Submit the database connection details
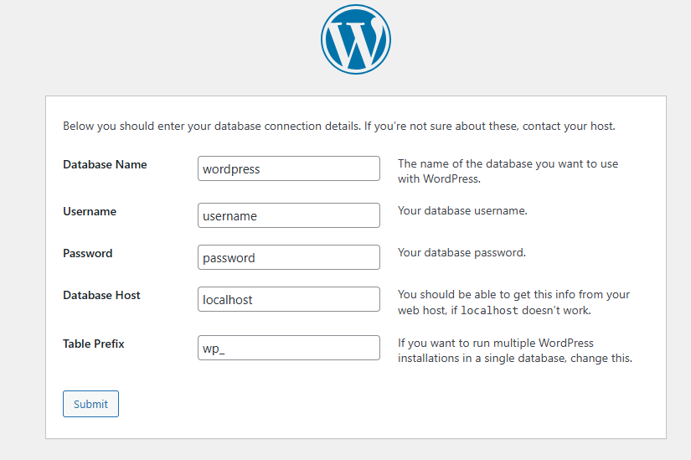The height and width of the screenshot is (460, 691). pyautogui.click(x=90, y=404)
